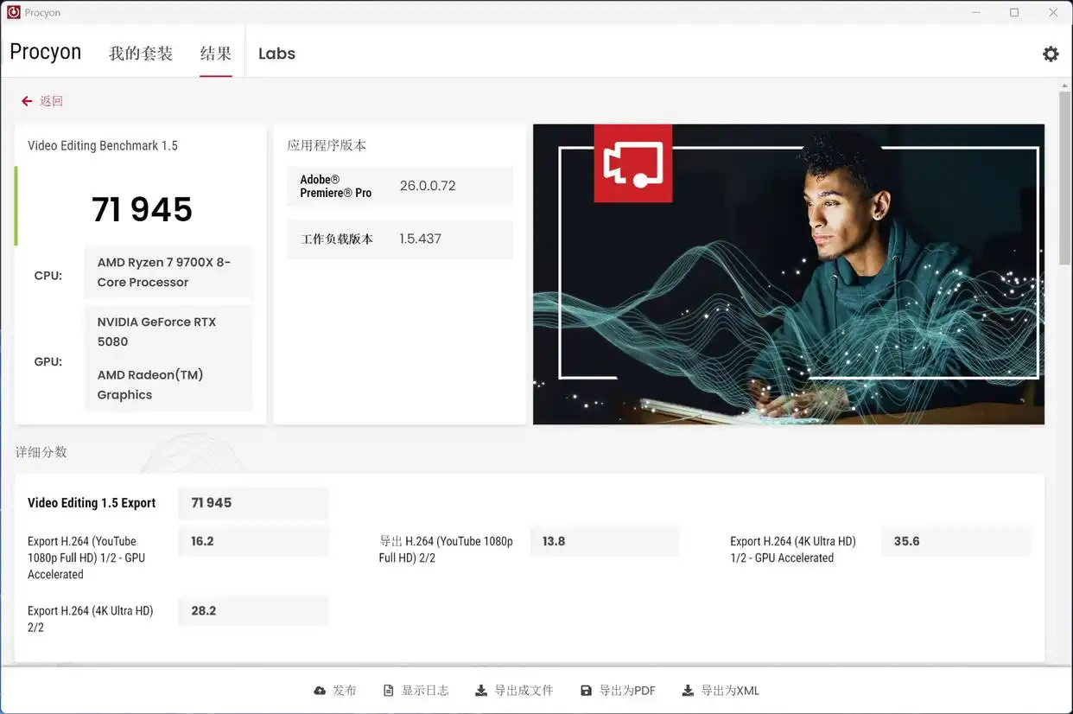The image size is (1073, 714).
Task: Click the 显示日志 button
Action: (x=416, y=690)
